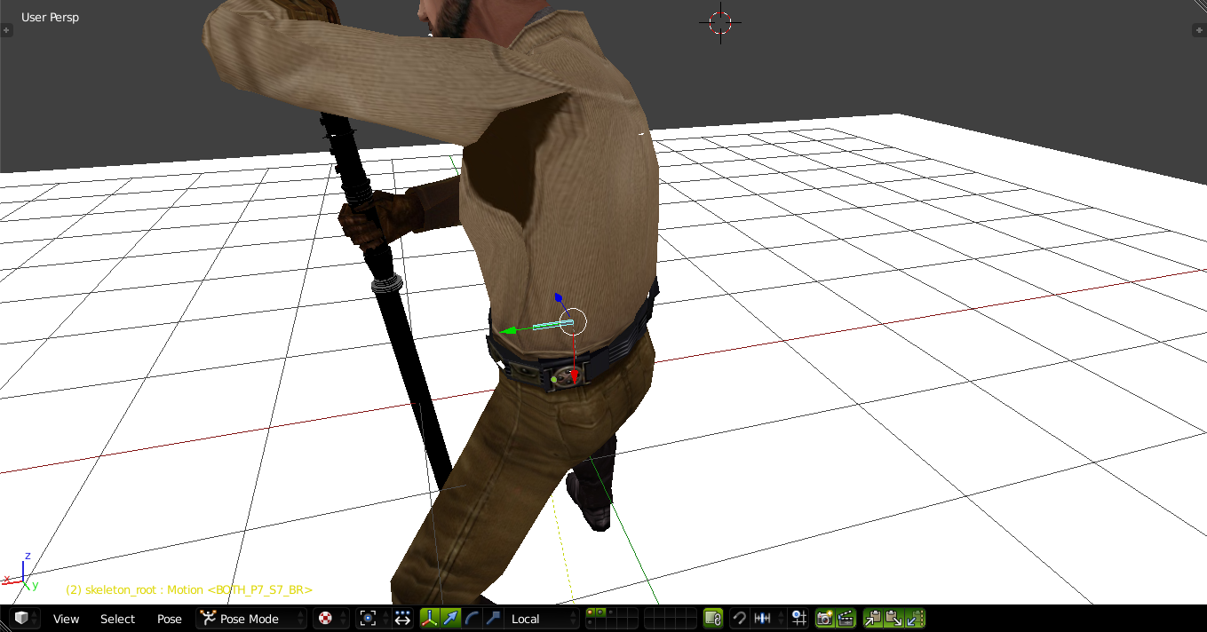Open the Local transform orientation dropdown
The image size is (1207, 632).
(543, 619)
